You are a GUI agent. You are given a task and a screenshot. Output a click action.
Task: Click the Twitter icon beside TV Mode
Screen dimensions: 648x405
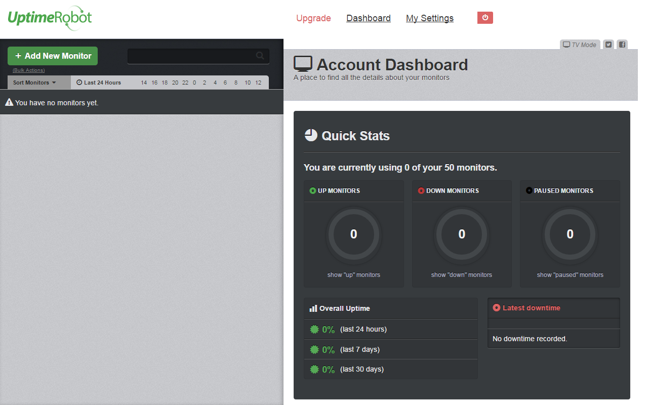pos(609,45)
